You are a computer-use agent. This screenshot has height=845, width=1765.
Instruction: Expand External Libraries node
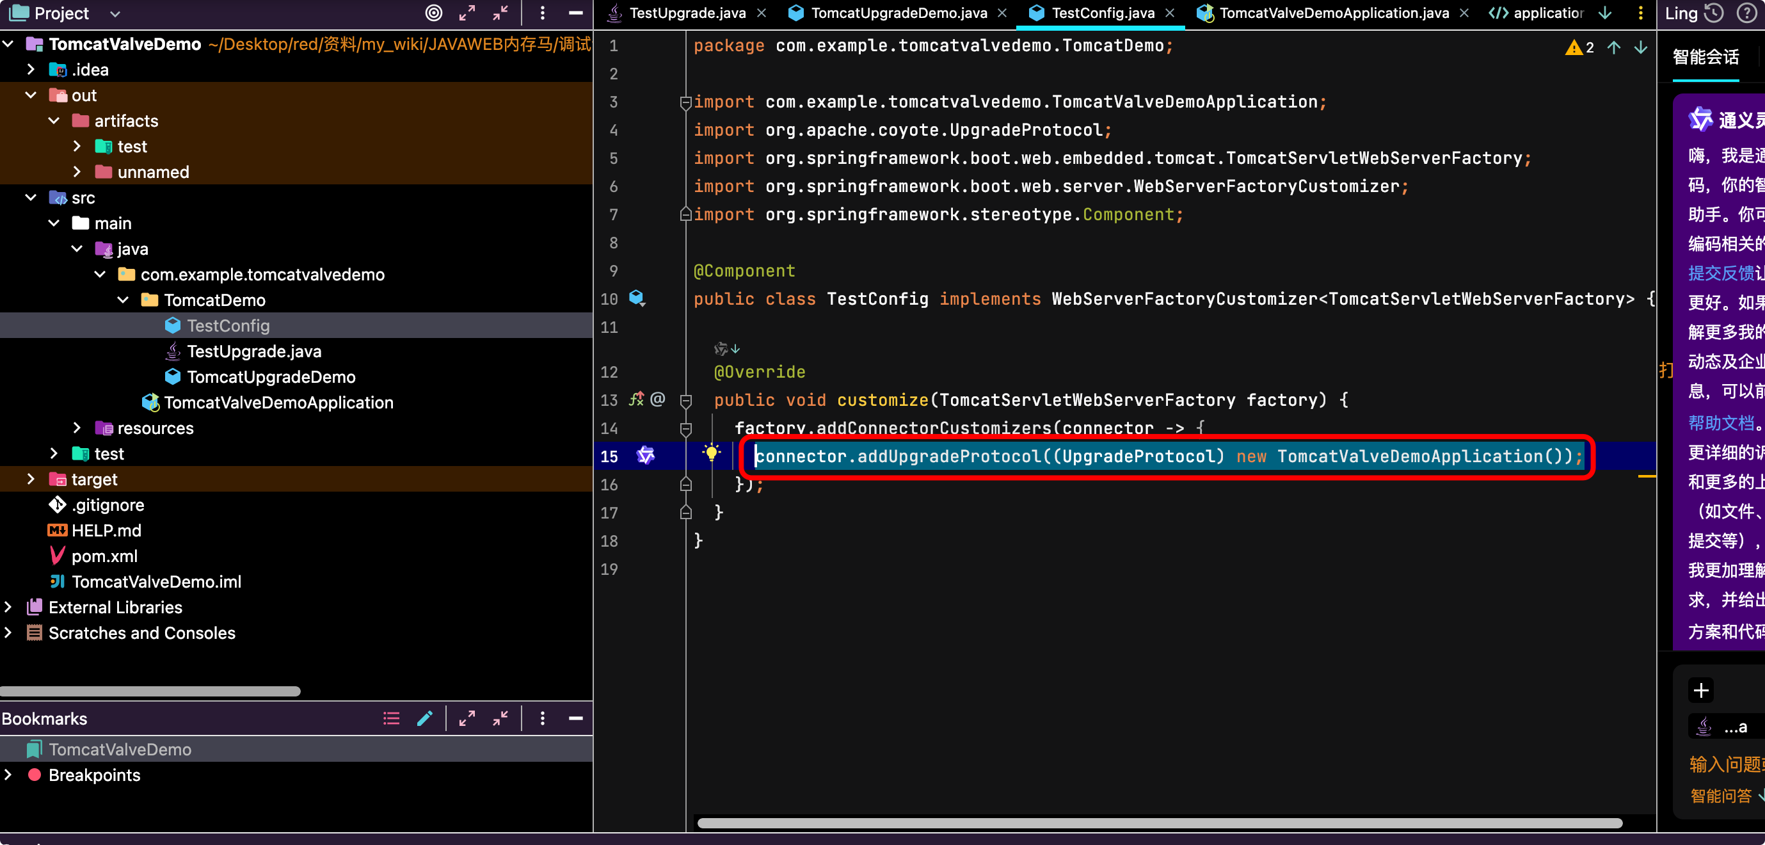pyautogui.click(x=8, y=608)
